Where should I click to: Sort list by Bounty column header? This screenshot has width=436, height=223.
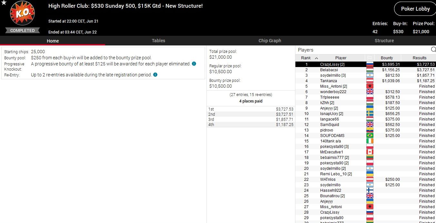(387, 58)
